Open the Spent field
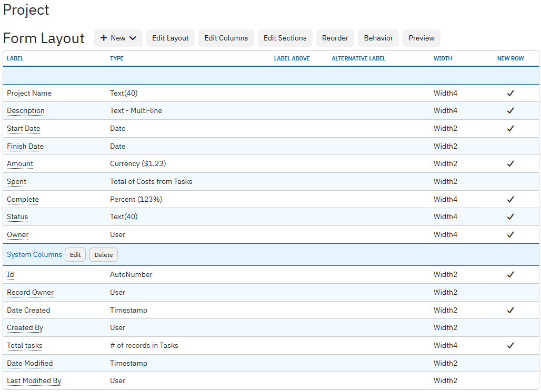The image size is (541, 392). coord(16,181)
